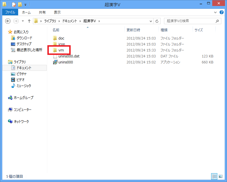Select the vm folder
The height and width of the screenshot is (182, 227).
coord(60,50)
